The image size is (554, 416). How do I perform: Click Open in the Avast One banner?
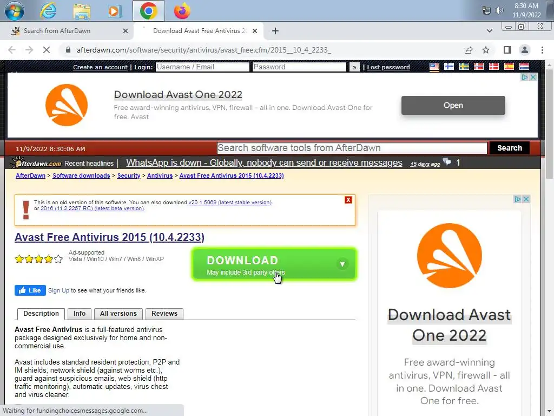click(453, 106)
